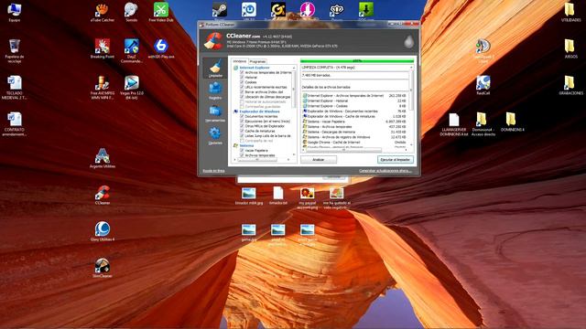Viewport: 586px width, 329px height.
Task: Select the Sistema - Descargas de memoria row
Action: click(x=354, y=132)
